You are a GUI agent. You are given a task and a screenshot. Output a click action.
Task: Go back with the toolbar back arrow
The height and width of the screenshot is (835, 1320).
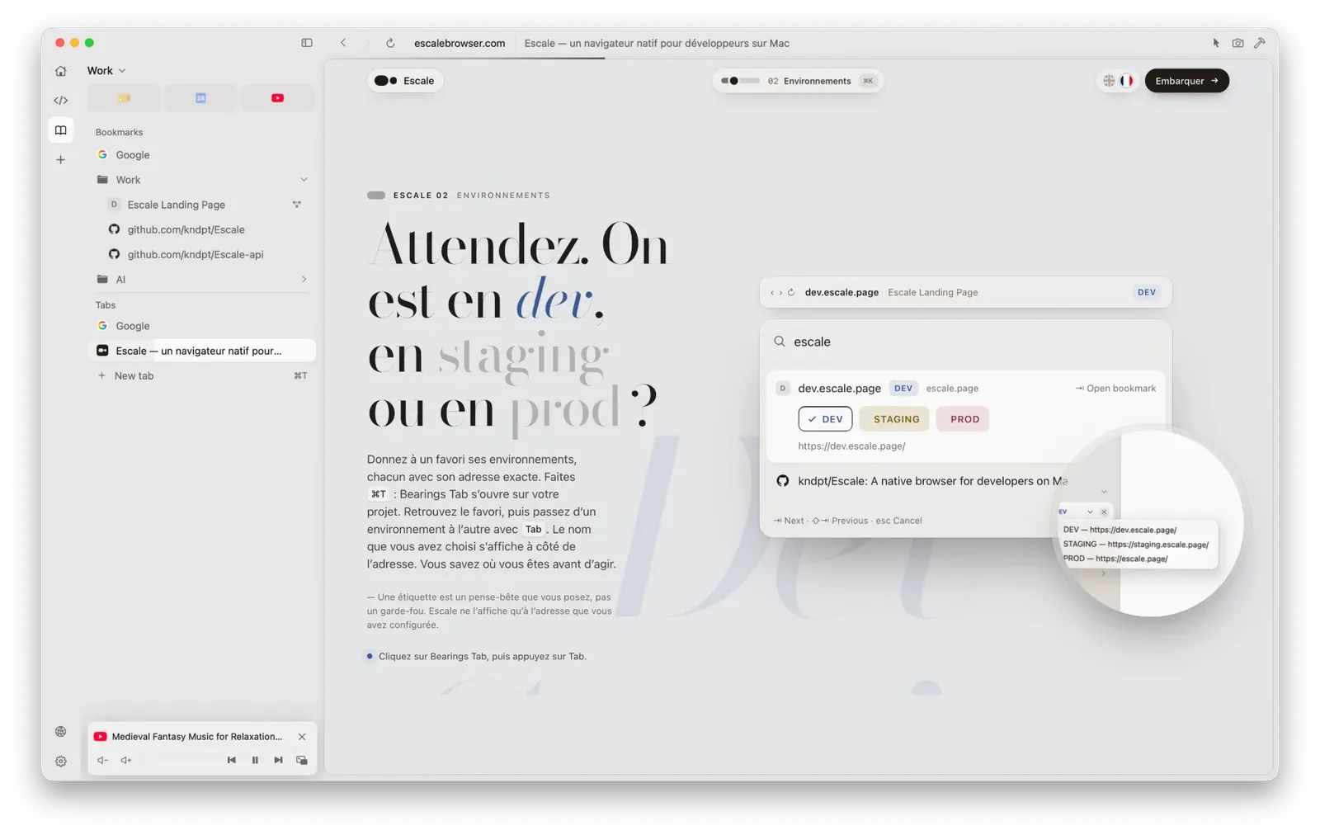pos(343,43)
